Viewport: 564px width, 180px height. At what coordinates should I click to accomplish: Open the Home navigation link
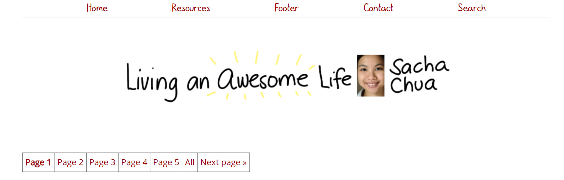click(x=97, y=8)
